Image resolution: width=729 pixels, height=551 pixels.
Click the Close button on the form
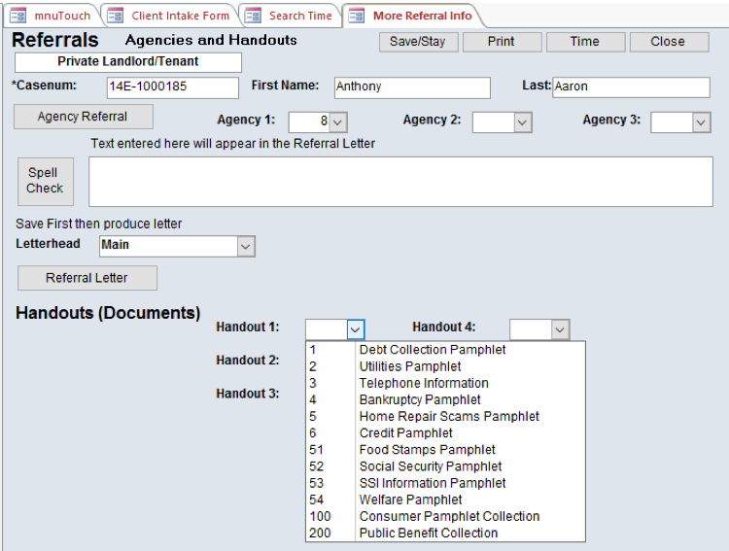coord(668,42)
